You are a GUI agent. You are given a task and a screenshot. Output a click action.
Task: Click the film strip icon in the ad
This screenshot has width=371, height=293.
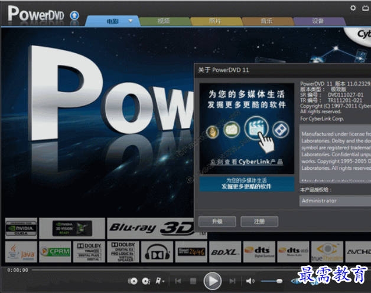tap(281, 130)
